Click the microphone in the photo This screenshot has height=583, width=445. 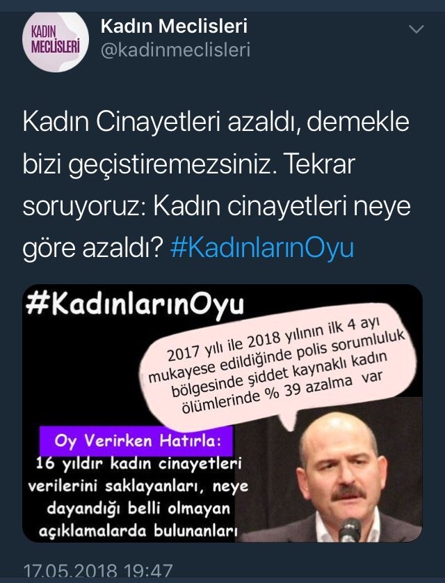click(x=350, y=531)
